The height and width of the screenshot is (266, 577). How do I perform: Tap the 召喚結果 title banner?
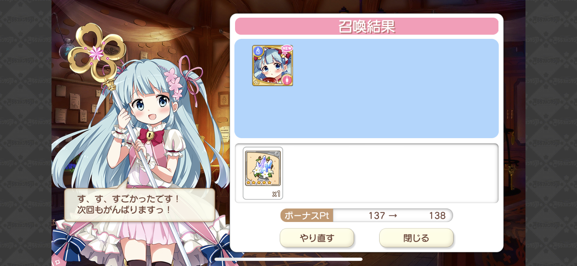click(x=367, y=26)
